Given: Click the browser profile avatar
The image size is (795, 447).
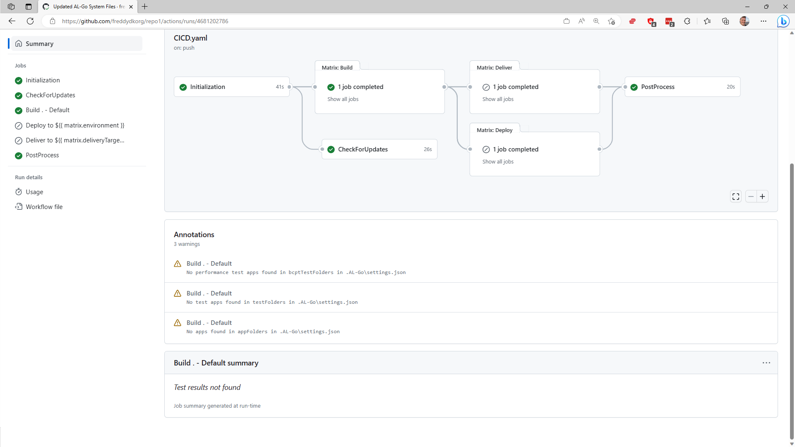Looking at the screenshot, I should tap(745, 21).
